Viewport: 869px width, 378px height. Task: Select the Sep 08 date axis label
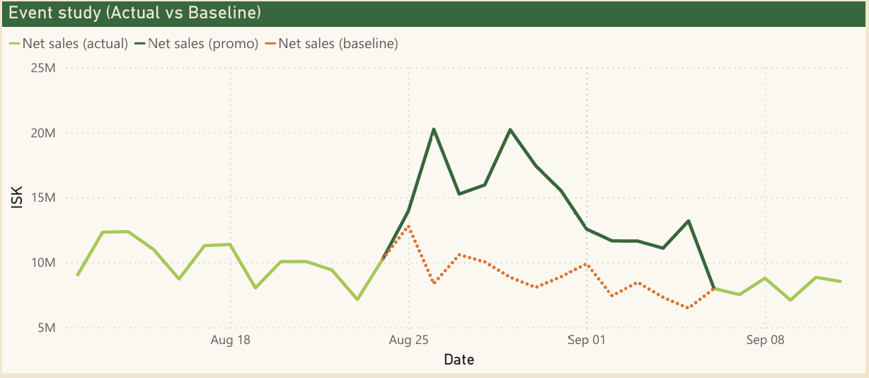[765, 340]
